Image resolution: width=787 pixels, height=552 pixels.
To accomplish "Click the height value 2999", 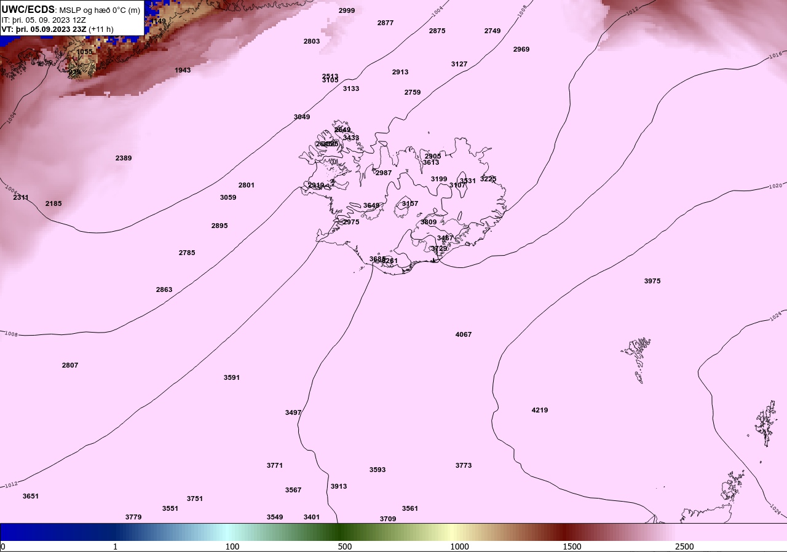I will pyautogui.click(x=347, y=10).
